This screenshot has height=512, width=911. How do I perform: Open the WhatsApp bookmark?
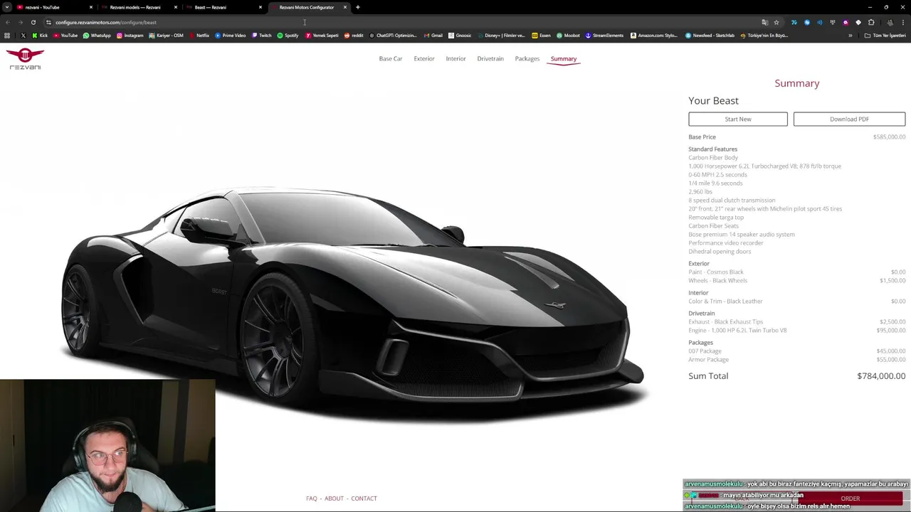(97, 36)
